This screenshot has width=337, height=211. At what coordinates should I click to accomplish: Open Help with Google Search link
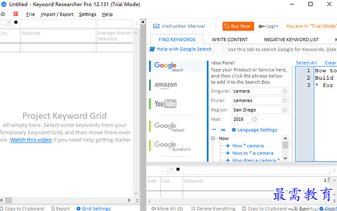181,49
